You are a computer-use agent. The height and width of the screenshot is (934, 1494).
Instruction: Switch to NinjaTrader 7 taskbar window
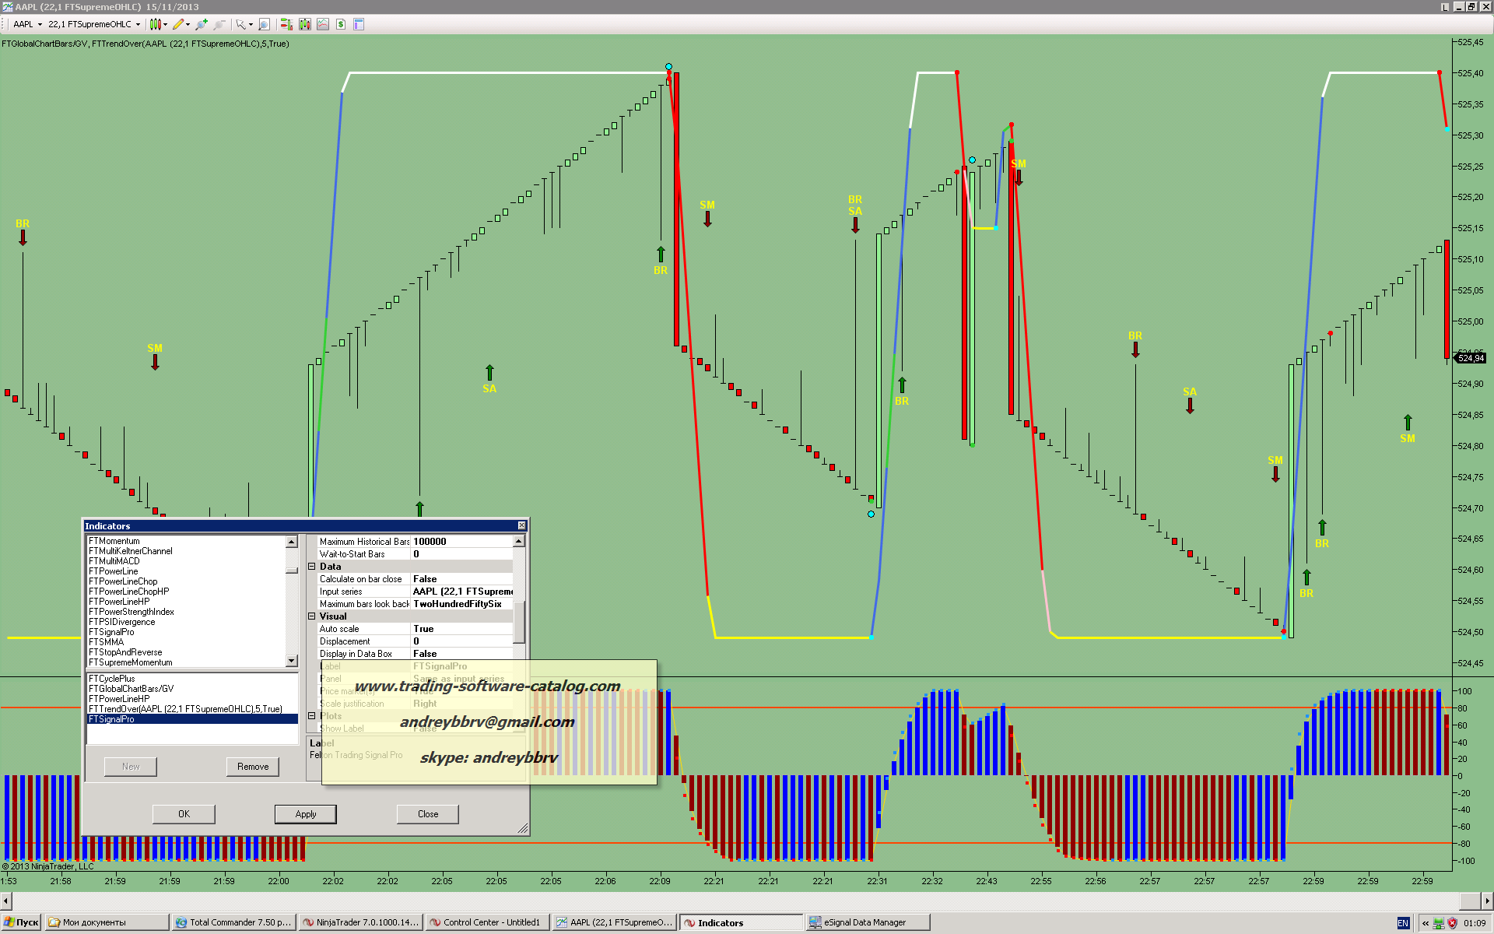coord(360,922)
